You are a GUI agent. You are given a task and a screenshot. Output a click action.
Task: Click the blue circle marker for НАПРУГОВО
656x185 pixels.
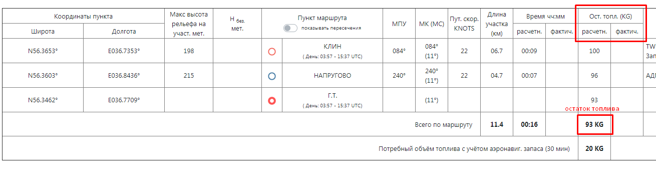[272, 76]
